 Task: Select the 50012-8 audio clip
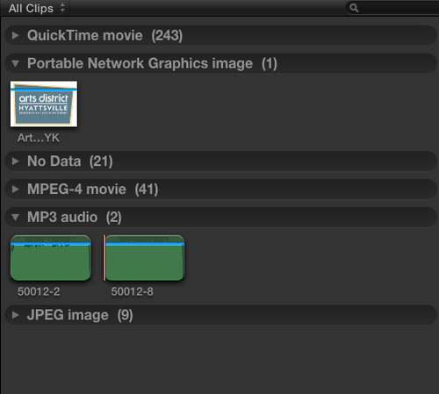click(145, 258)
